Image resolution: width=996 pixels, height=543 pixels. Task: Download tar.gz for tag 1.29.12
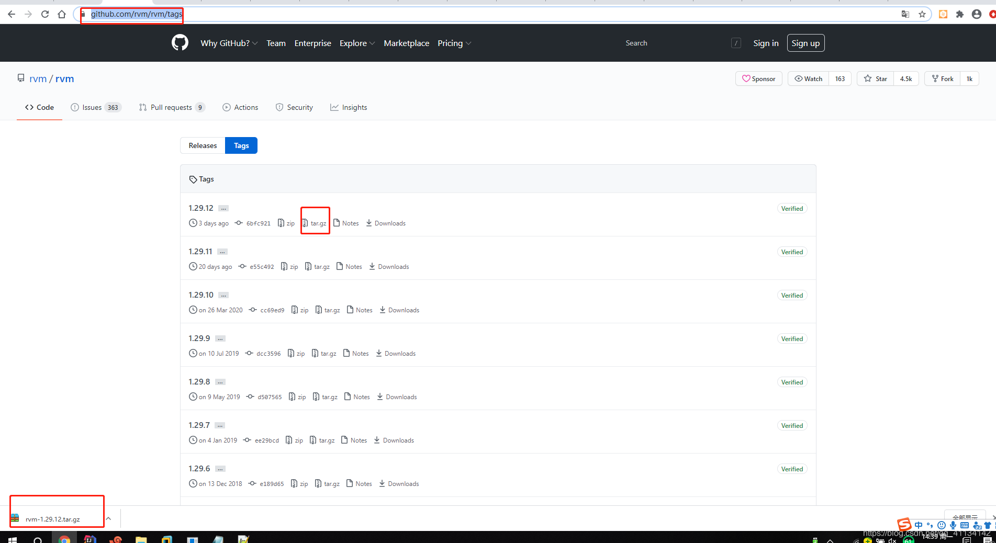coord(315,223)
